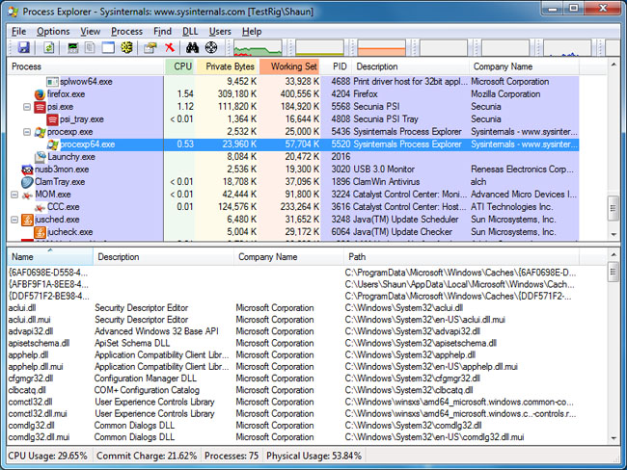Click the Java icon beside jusched.exe
Screen dimensions: 627x470
(x=27, y=220)
